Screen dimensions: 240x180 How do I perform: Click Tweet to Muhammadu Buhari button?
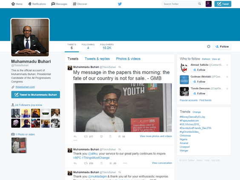tap(35, 95)
